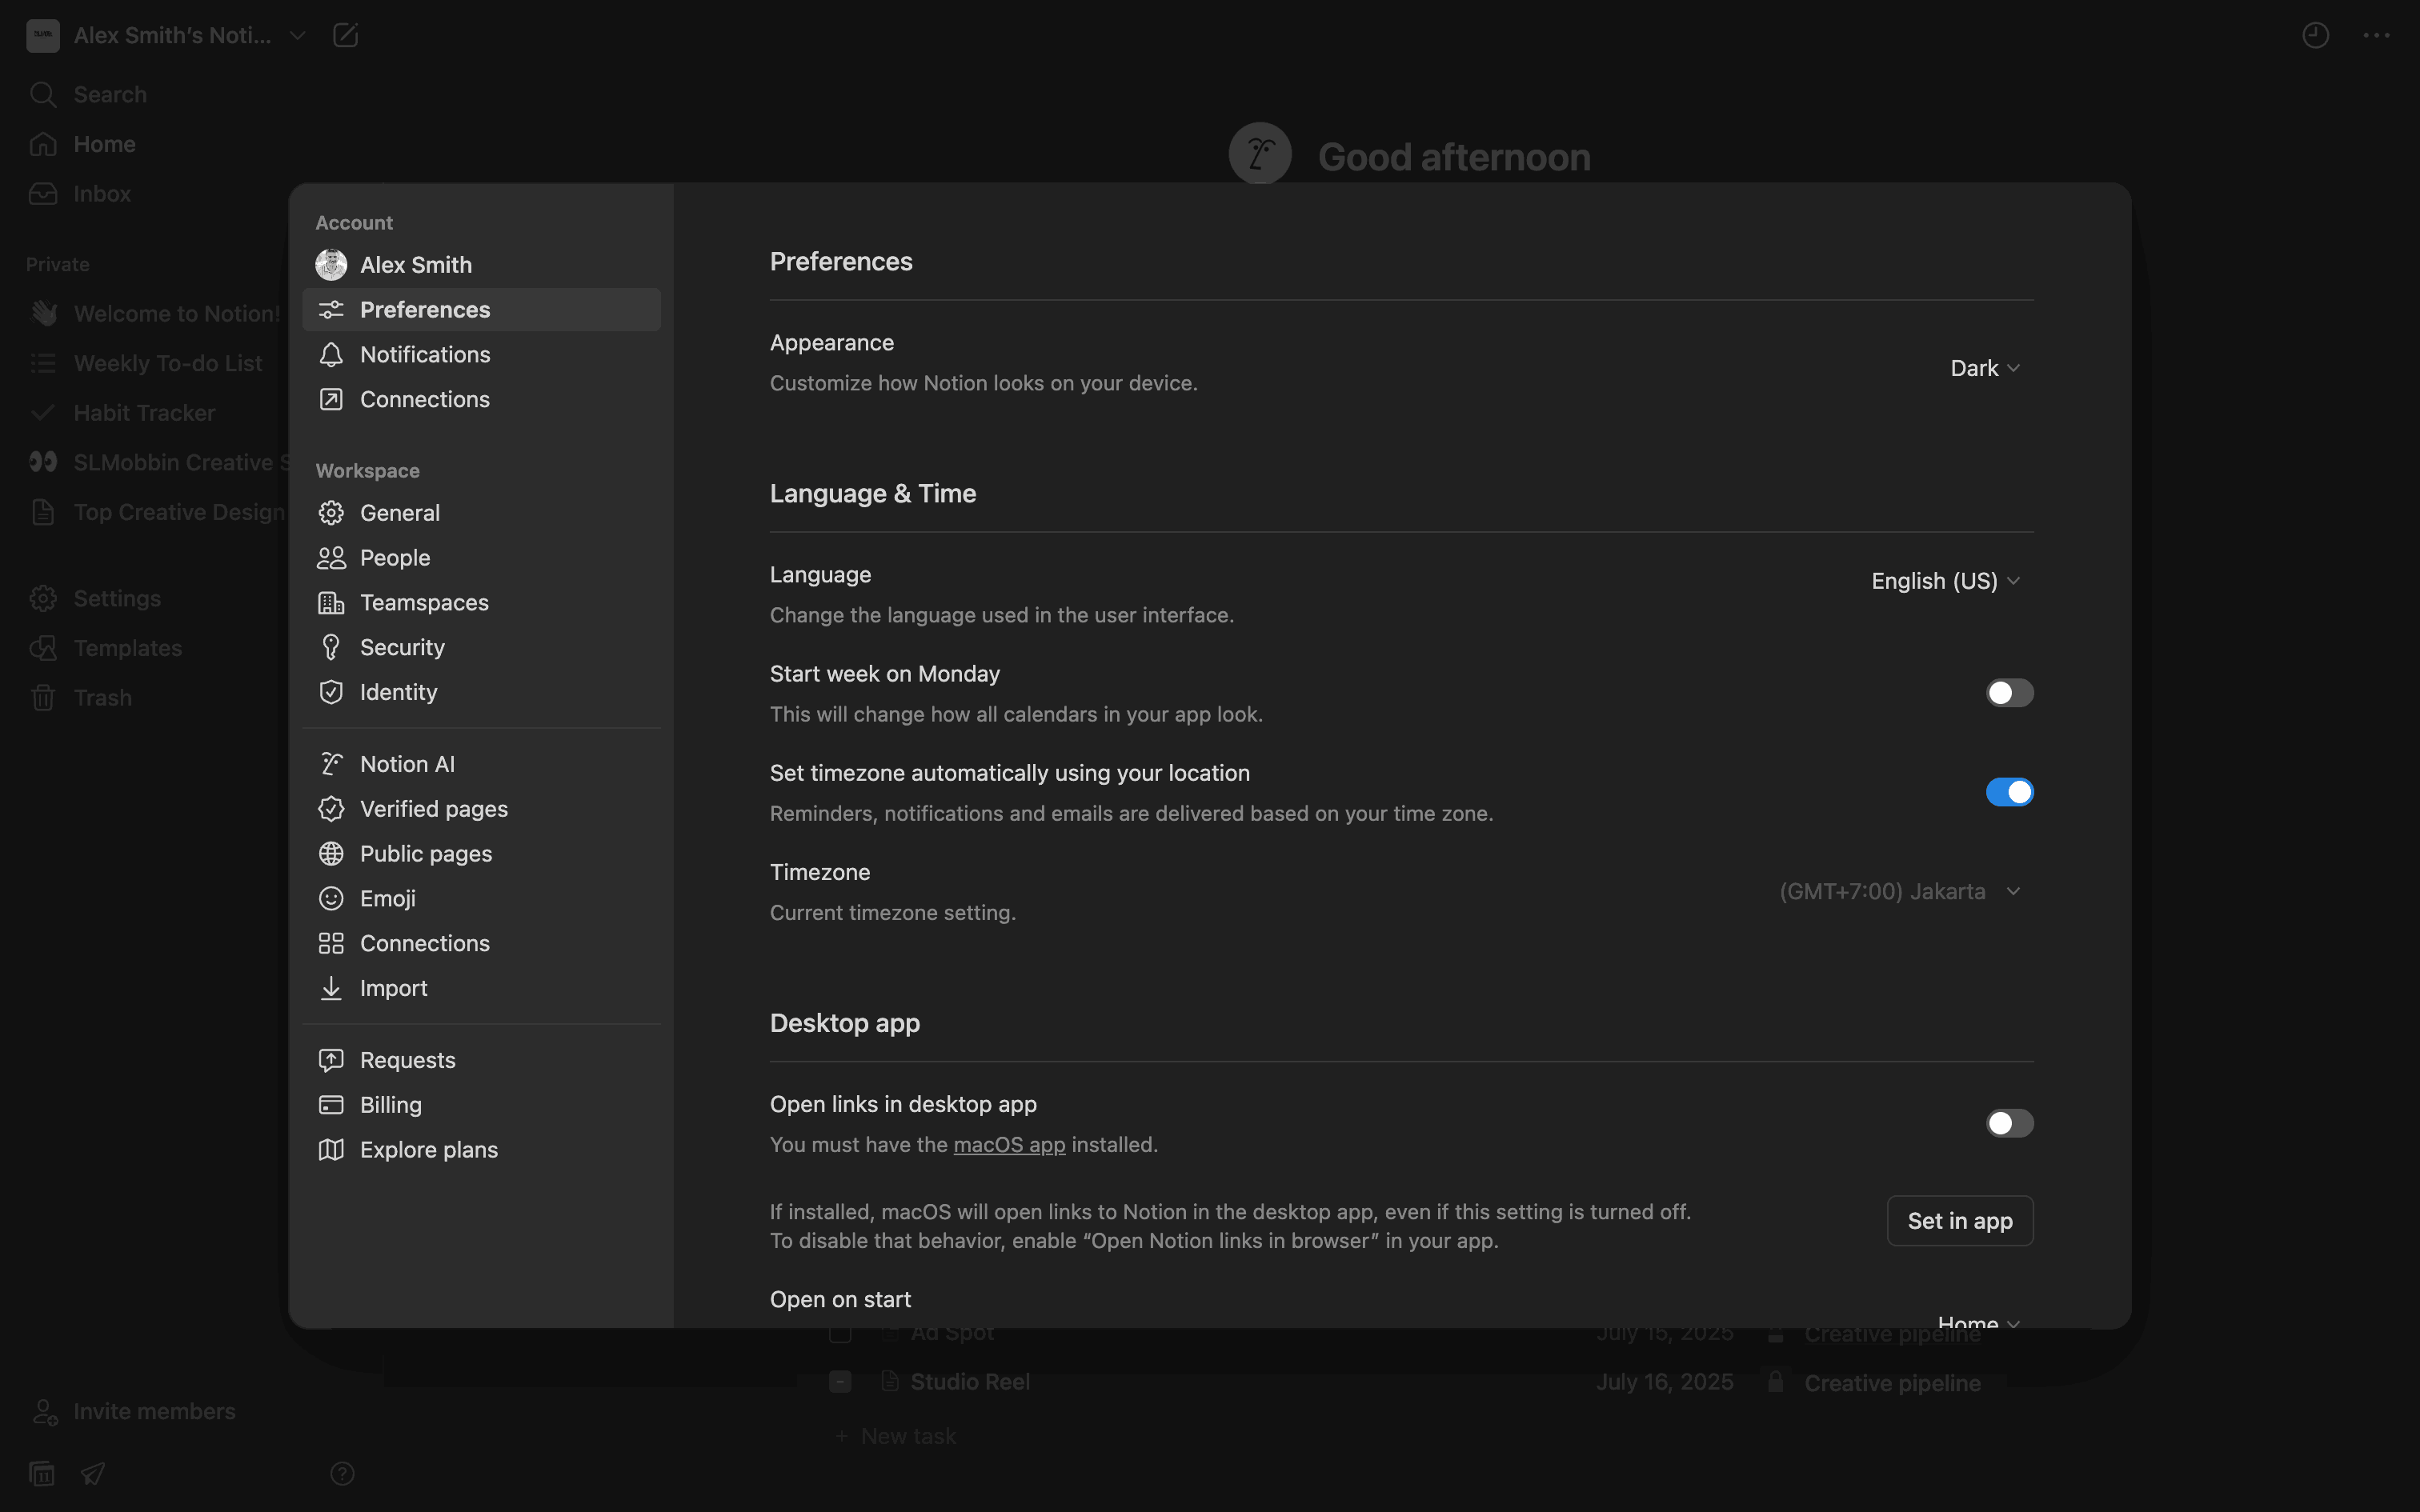Expand the English (US) language dropdown
This screenshot has height=1512, width=2420.
1945,581
